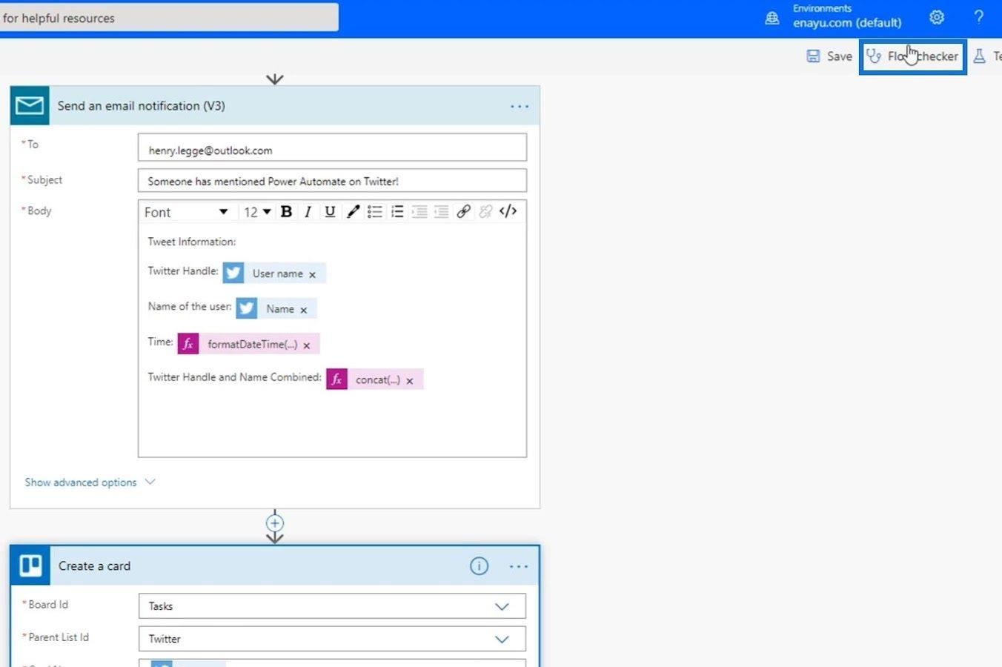Click the Tweet Information: text line

[x=192, y=242]
